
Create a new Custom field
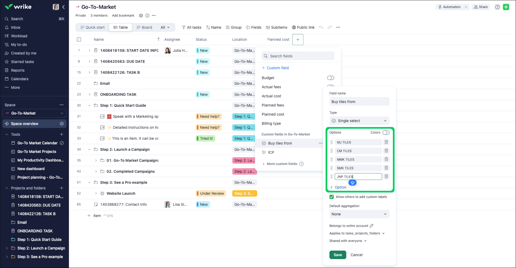(275, 68)
